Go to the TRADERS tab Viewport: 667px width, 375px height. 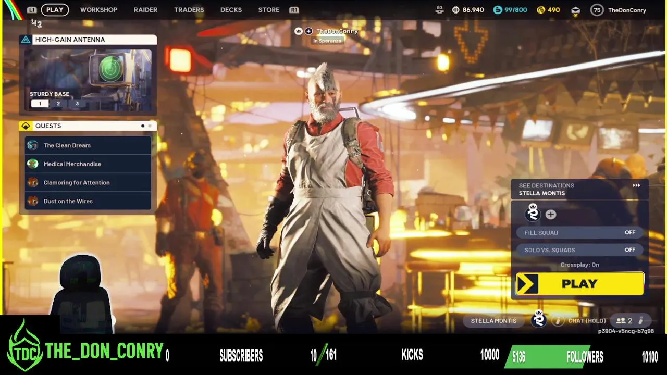tap(189, 10)
